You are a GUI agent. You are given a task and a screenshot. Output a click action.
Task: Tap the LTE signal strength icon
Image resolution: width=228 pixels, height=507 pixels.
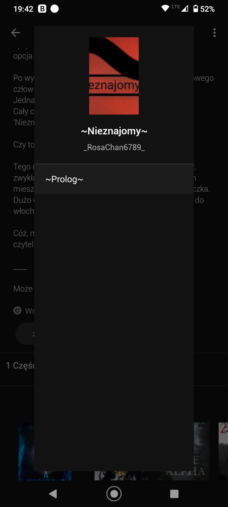coord(184,9)
